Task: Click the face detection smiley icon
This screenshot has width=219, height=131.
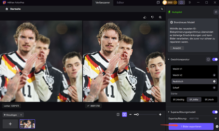Action: (x=208, y=59)
